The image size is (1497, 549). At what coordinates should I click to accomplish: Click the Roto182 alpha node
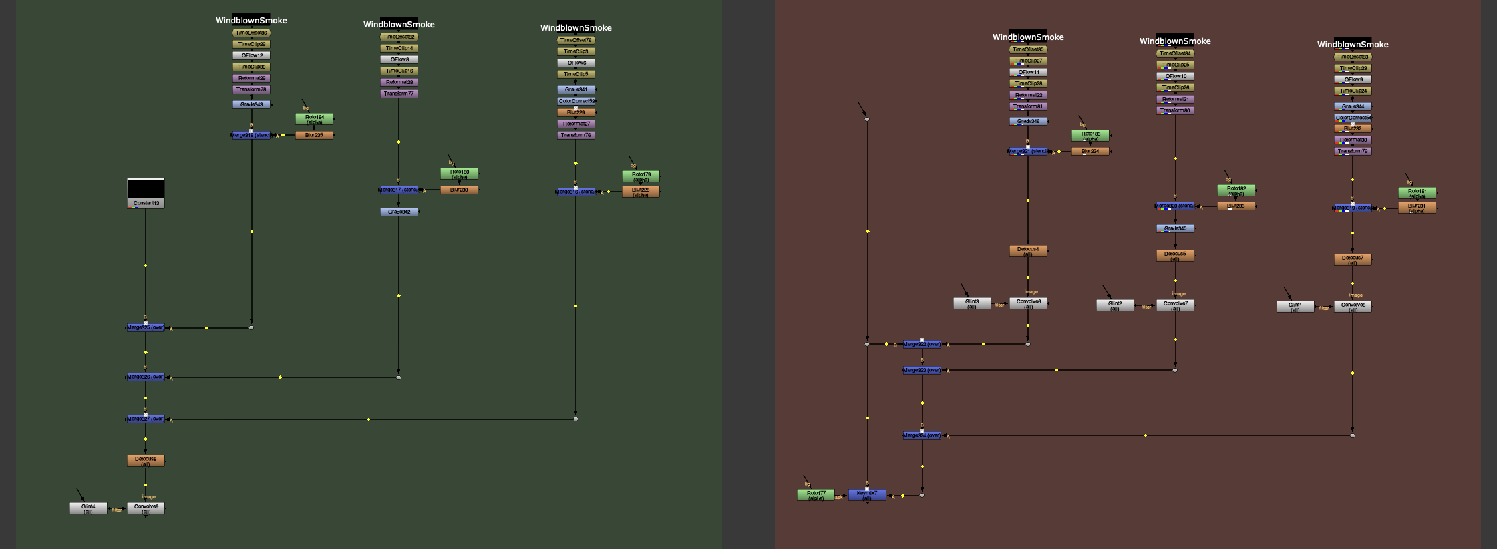click(1236, 190)
